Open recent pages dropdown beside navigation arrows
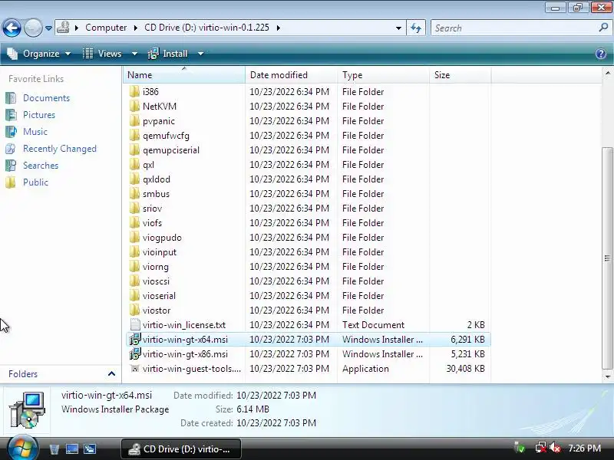Viewport: 614px width, 460px height. pos(48,28)
